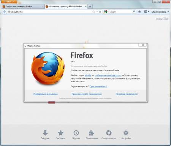Image resolution: width=171 pixels, height=146 pixels.
Task: Open the Sync icon
Action: pyautogui.click(x=109, y=133)
